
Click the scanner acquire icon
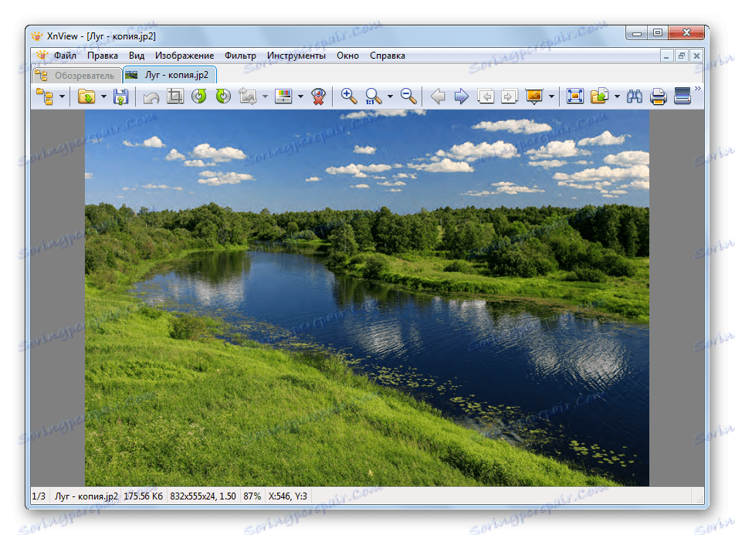(x=682, y=97)
